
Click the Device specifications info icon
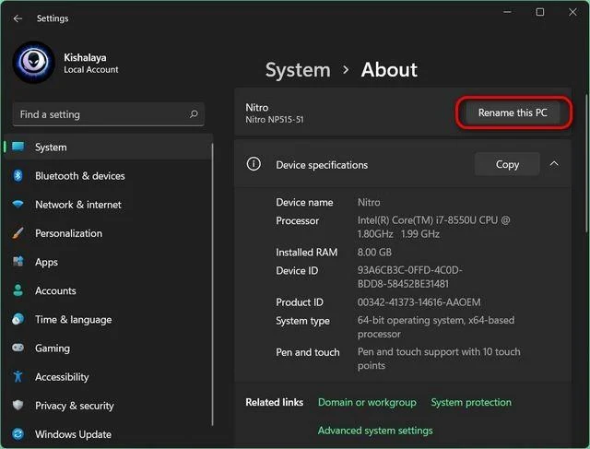(x=254, y=164)
